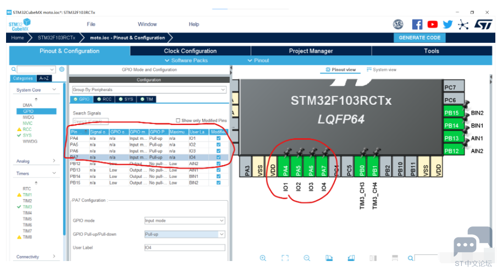Toggle the horizontal split view icon

click(x=395, y=258)
